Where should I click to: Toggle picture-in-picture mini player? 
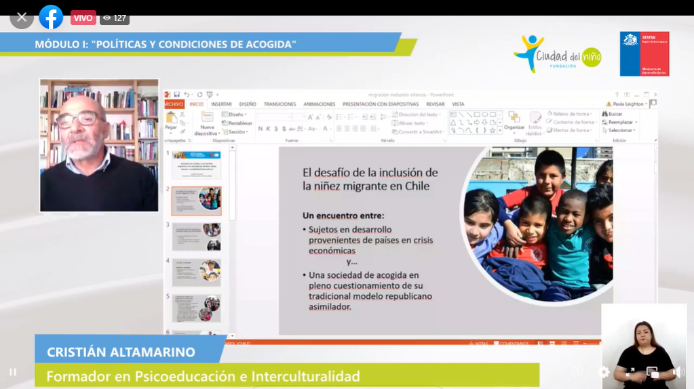coord(653,372)
